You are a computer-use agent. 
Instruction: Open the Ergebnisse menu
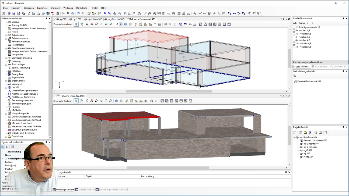42,8
